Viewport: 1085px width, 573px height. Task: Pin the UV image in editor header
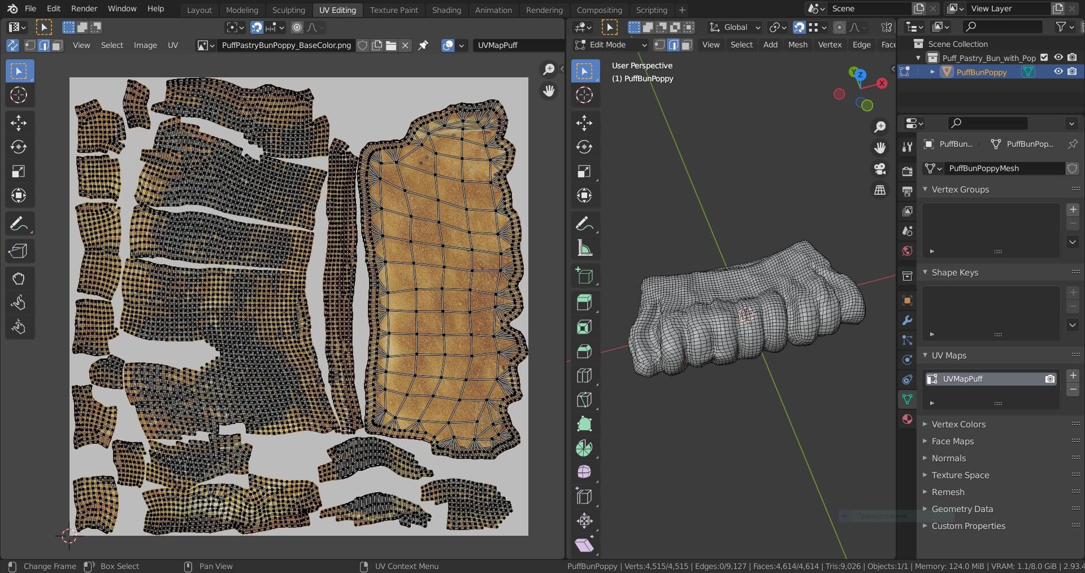(423, 45)
